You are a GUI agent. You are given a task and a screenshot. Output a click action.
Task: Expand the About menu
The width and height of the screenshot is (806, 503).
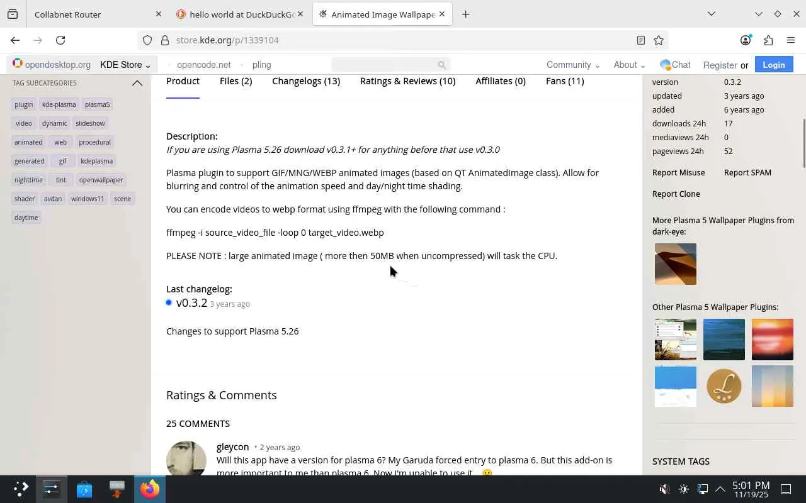629,65
